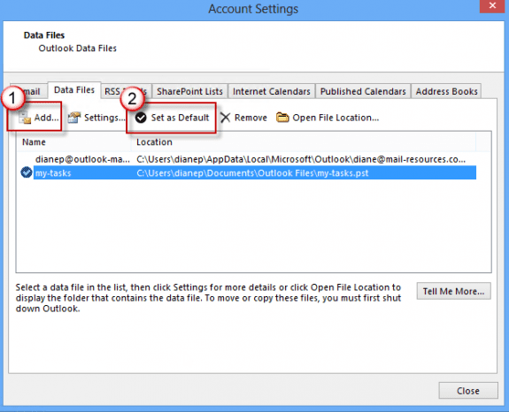Click the Remove X icon
This screenshot has height=412, width=509.
(x=225, y=118)
